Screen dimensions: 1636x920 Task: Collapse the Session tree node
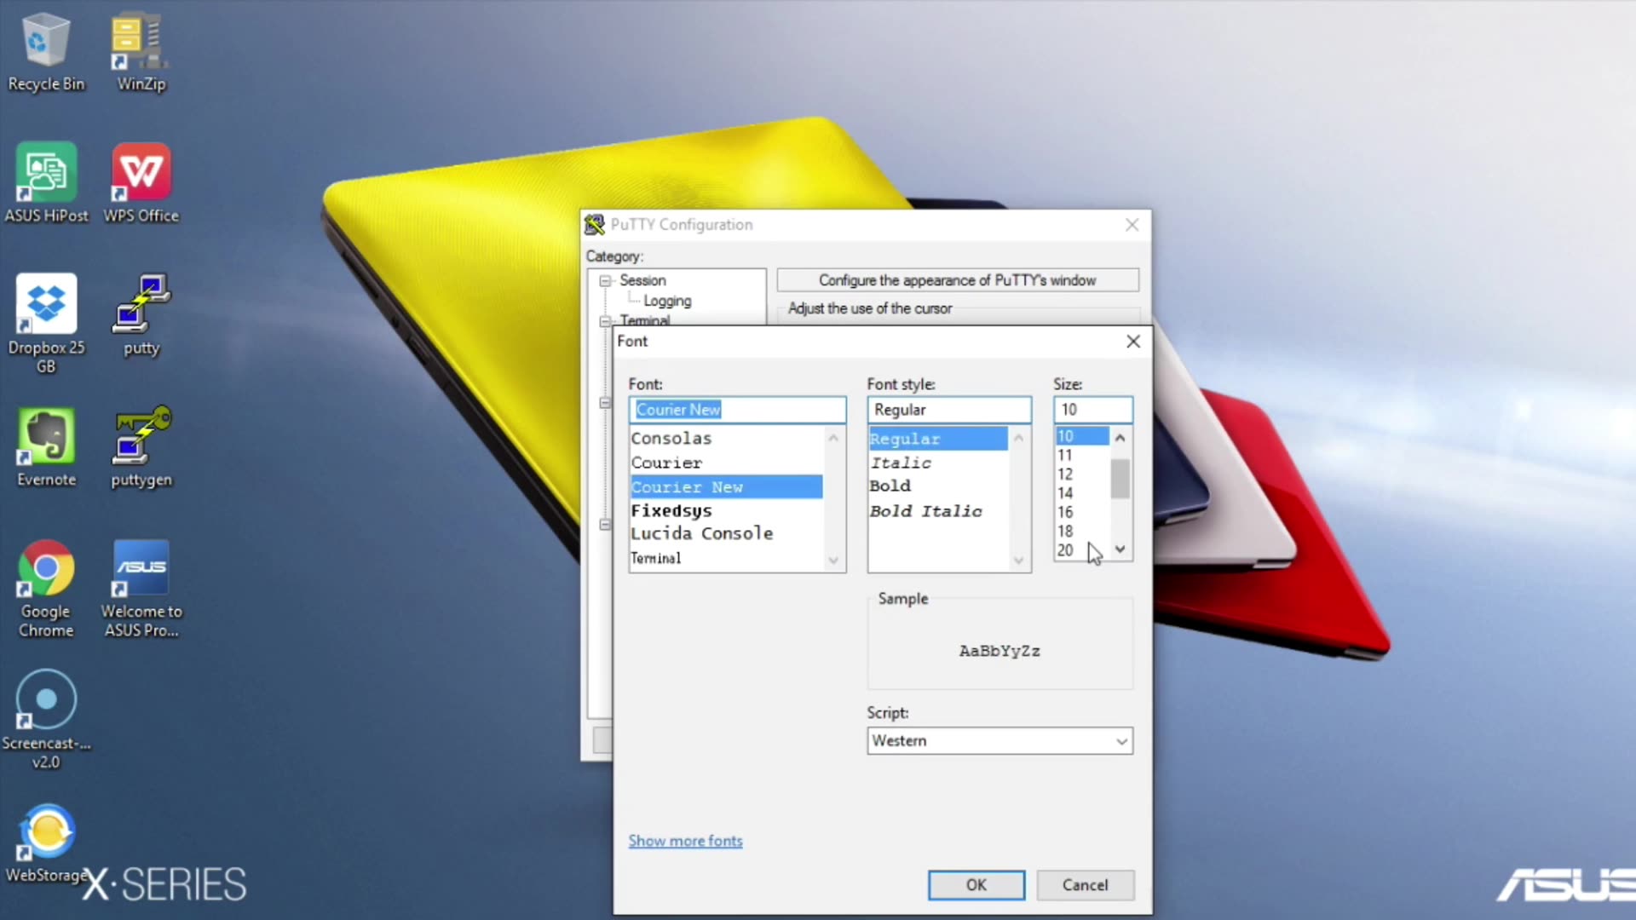605,280
